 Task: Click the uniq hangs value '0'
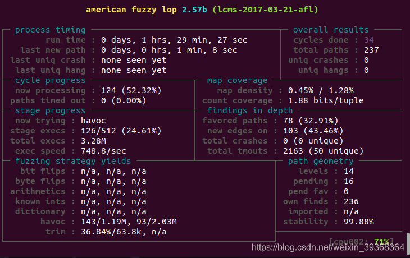pos(366,70)
